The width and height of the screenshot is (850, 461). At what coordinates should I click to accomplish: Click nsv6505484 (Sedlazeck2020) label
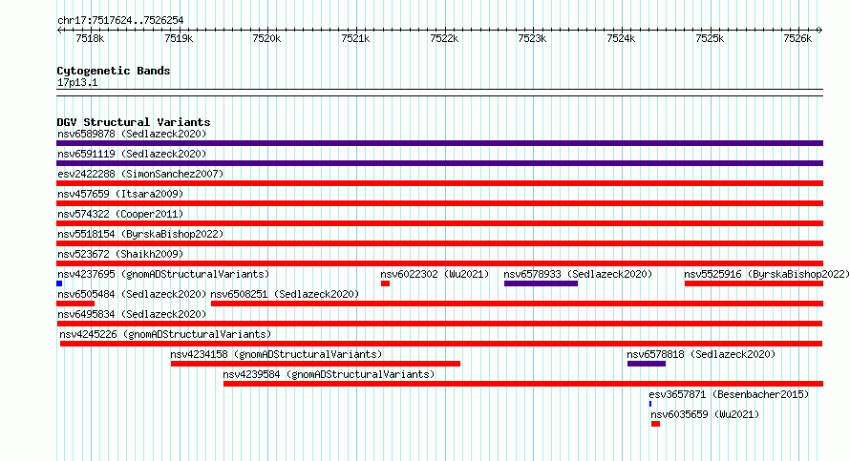point(132,294)
